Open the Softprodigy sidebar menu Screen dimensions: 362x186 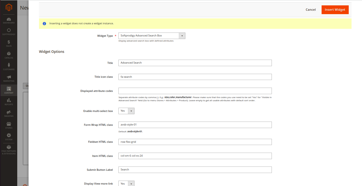click(9, 32)
